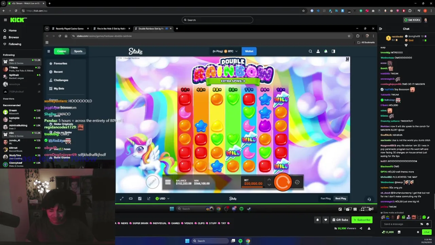This screenshot has height=245, width=435.
Task: Decrease bet with the down arrow
Action: [x=269, y=185]
